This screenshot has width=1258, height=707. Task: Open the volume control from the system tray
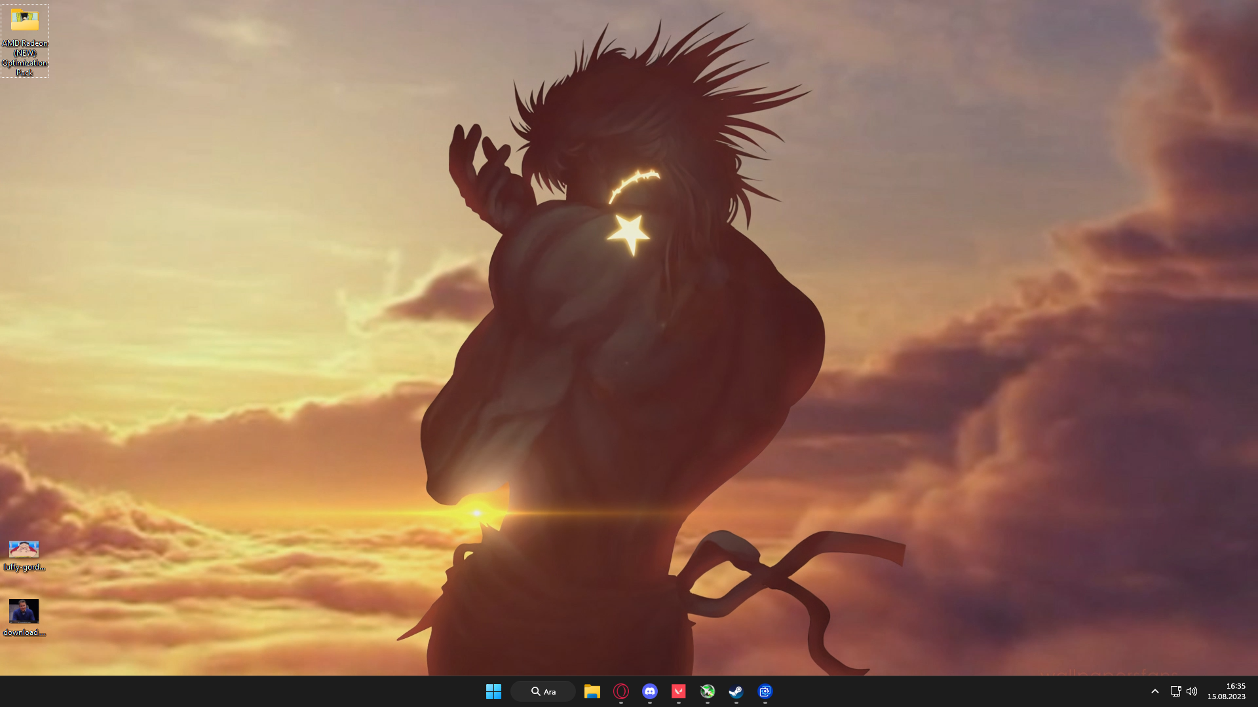(1191, 691)
